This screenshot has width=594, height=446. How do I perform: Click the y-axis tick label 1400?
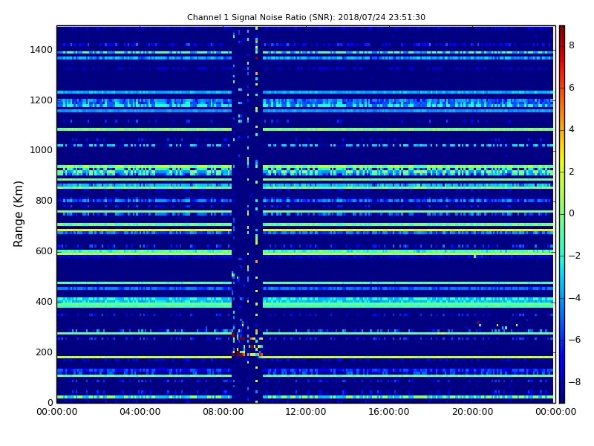pos(41,50)
